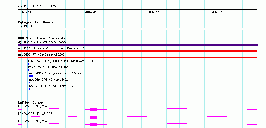266x128 pixels.
Task: Open LINC00598|NR_024507 transcript label
Action: pos(35,114)
